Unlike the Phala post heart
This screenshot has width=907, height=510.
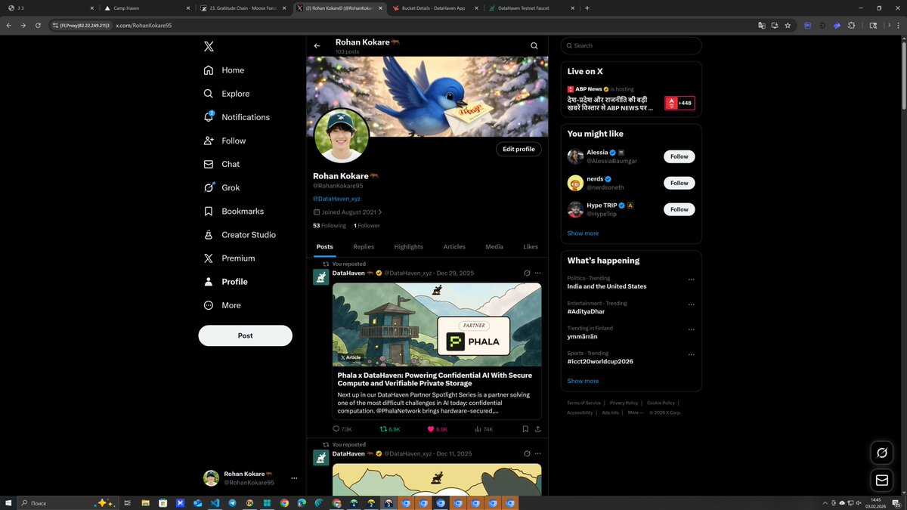[x=438, y=429]
